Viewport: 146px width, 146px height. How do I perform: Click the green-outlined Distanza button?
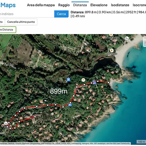pos(8,30)
